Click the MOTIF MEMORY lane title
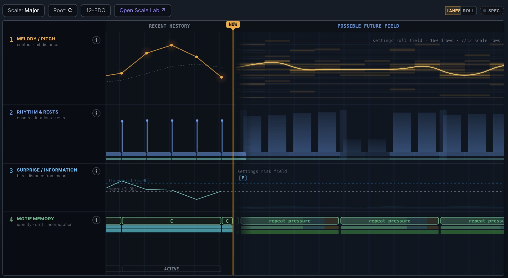This screenshot has width=508, height=278. coord(35,219)
